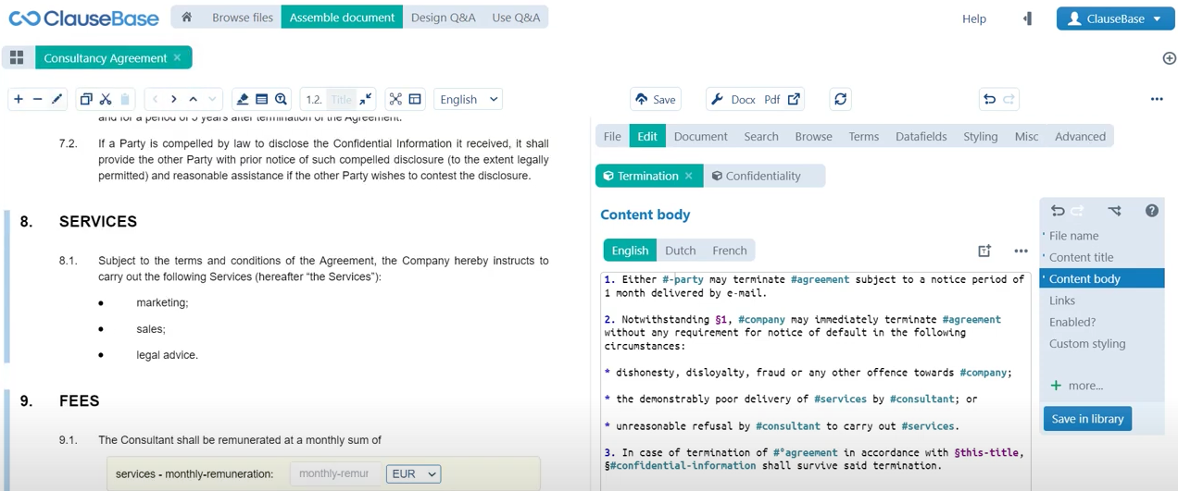This screenshot has width=1178, height=491.
Task: Click the magnifier search icon in toolbar
Action: click(281, 99)
